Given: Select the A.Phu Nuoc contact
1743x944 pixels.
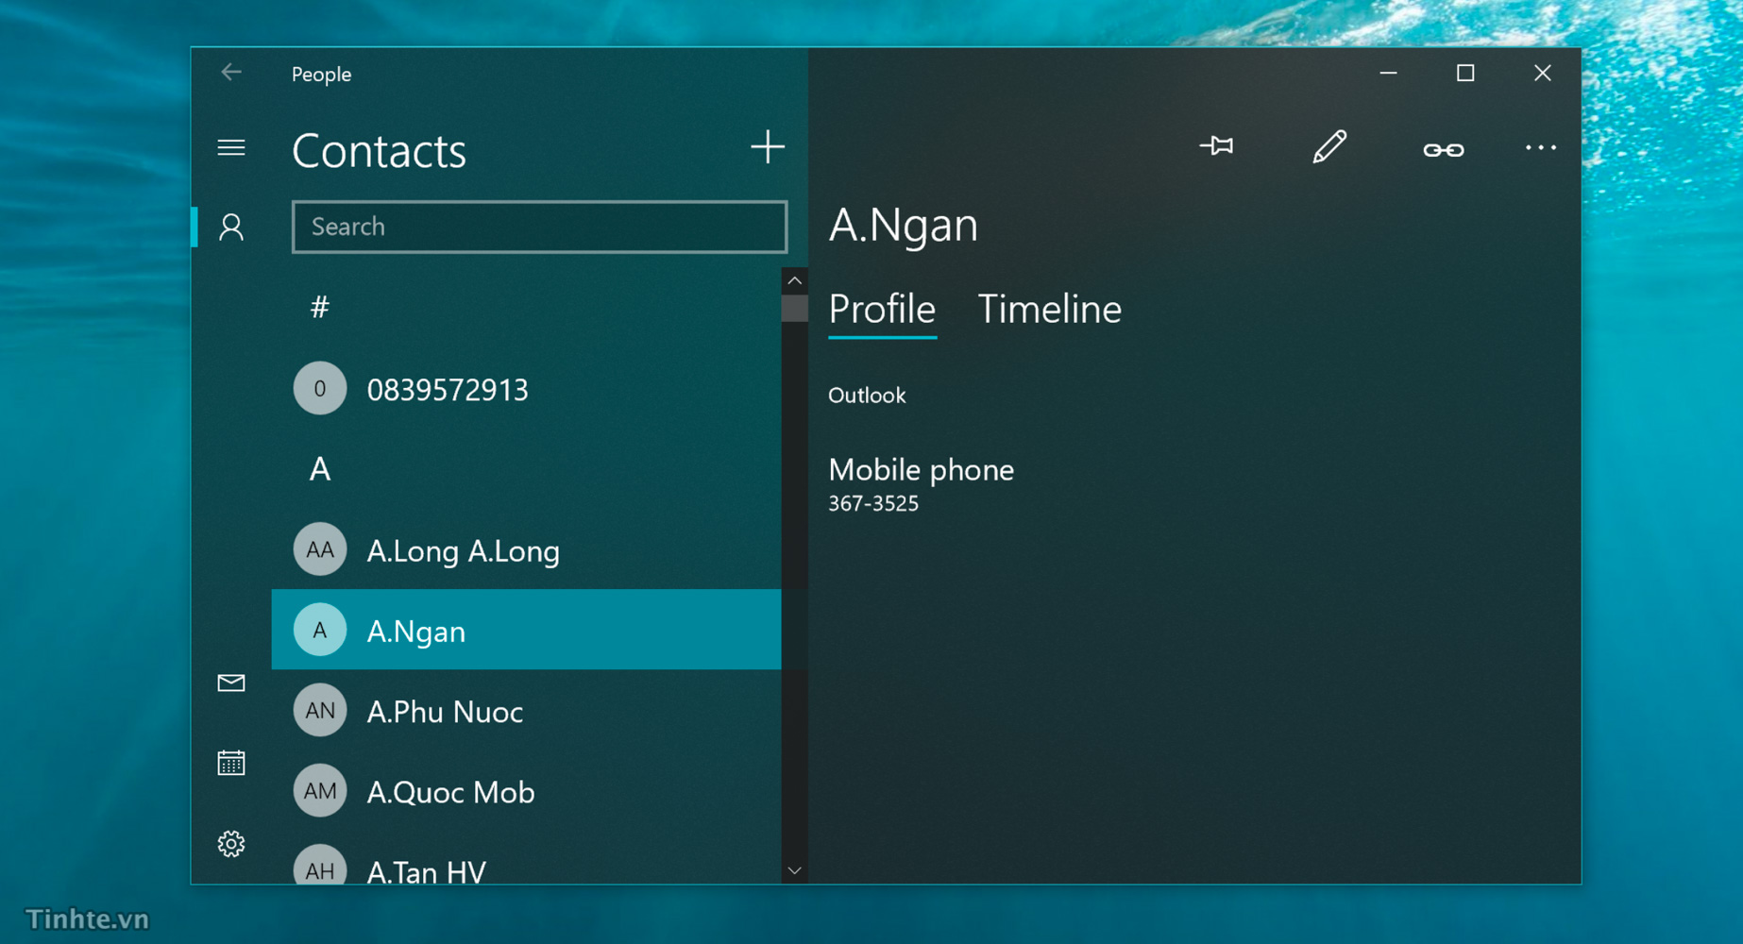Looking at the screenshot, I should coord(444,711).
